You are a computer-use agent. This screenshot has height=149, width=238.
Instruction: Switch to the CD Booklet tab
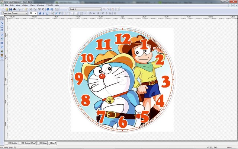tap(12, 143)
